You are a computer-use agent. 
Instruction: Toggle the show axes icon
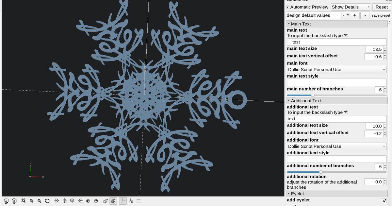click(122, 201)
